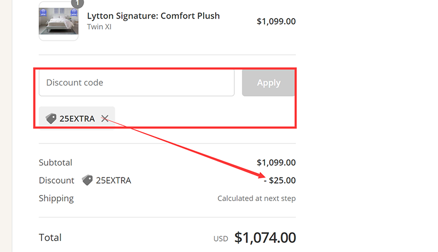Screen dimensions: 438x252
Task: Remove the 25EXTRA discount code
Action: coord(105,118)
